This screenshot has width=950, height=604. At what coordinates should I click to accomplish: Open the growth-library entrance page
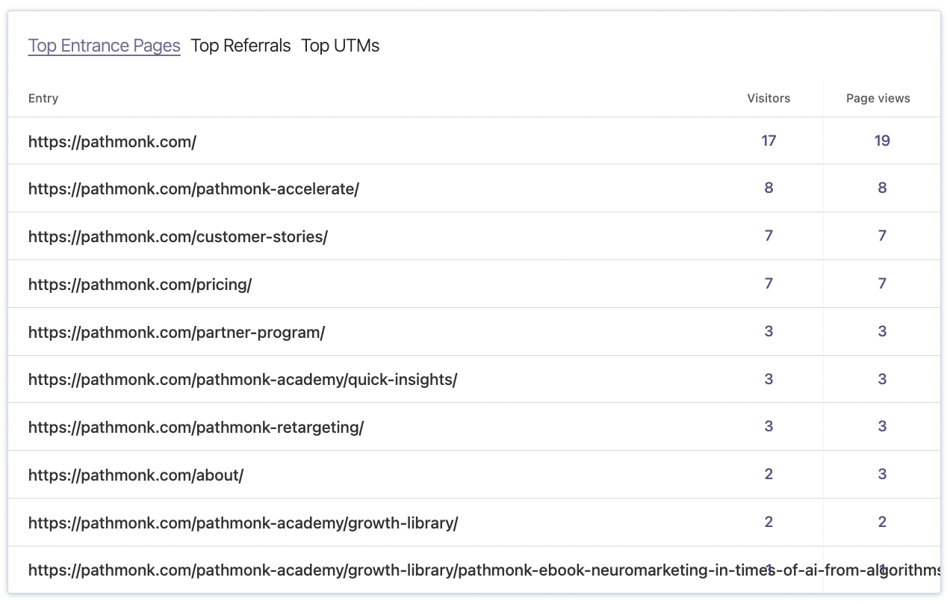[x=243, y=523]
